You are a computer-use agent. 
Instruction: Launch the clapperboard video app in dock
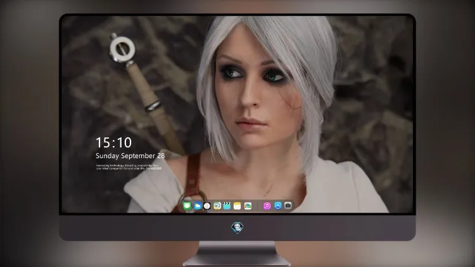(227, 206)
